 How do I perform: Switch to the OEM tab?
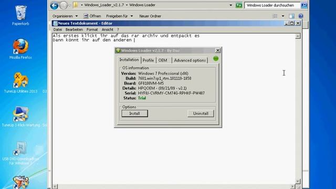(163, 60)
